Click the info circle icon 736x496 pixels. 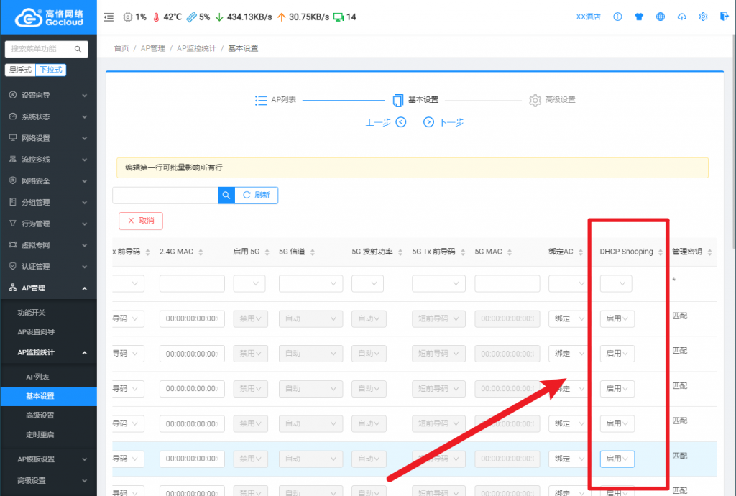click(617, 17)
